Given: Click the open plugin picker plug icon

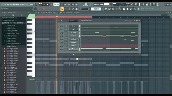Looking at the screenshot, I should click(x=127, y=9).
